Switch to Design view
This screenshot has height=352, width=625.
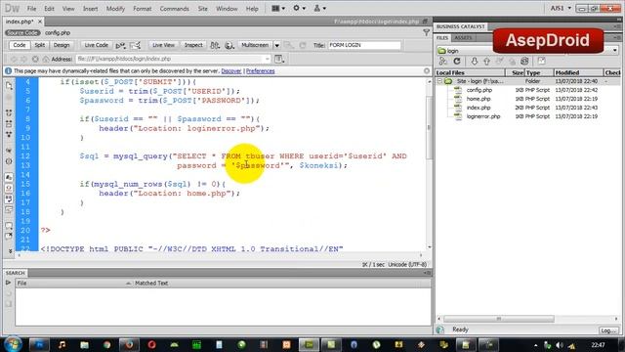pos(62,45)
